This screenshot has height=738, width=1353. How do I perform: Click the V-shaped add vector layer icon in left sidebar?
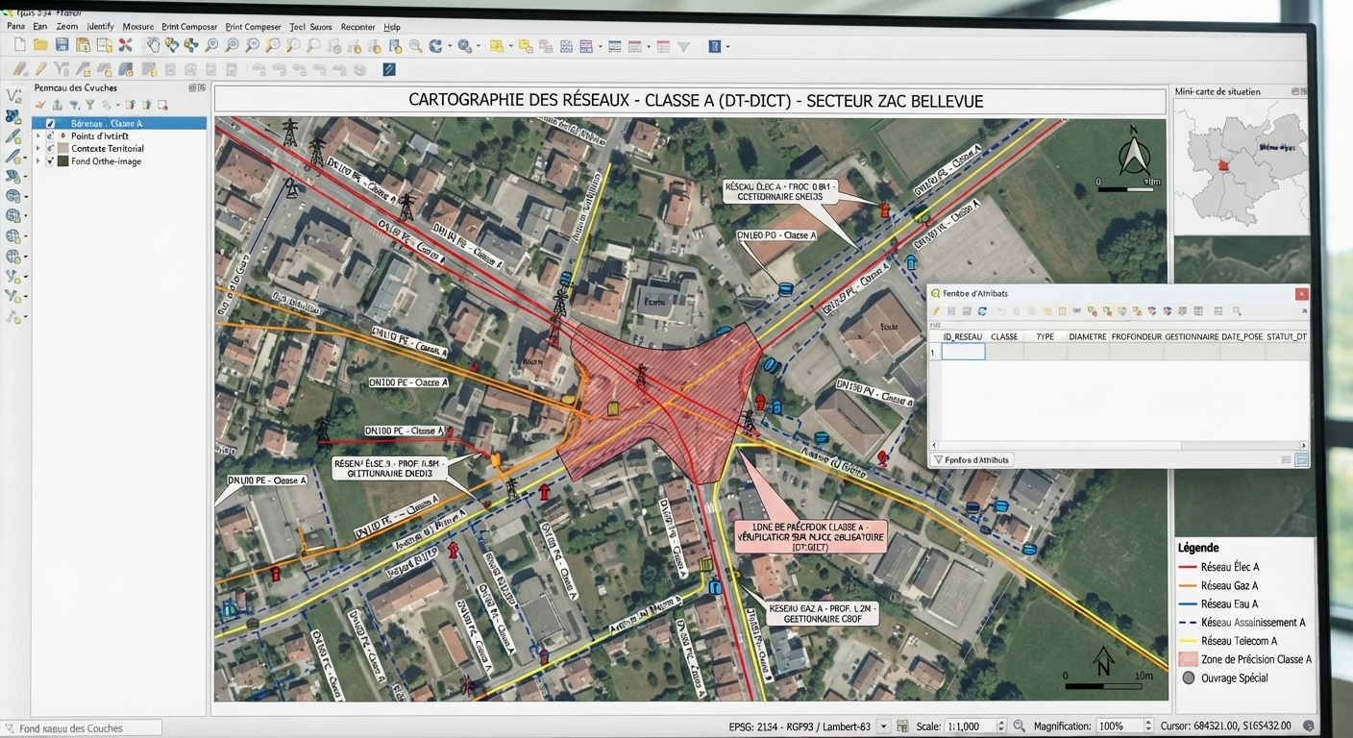pos(13,95)
